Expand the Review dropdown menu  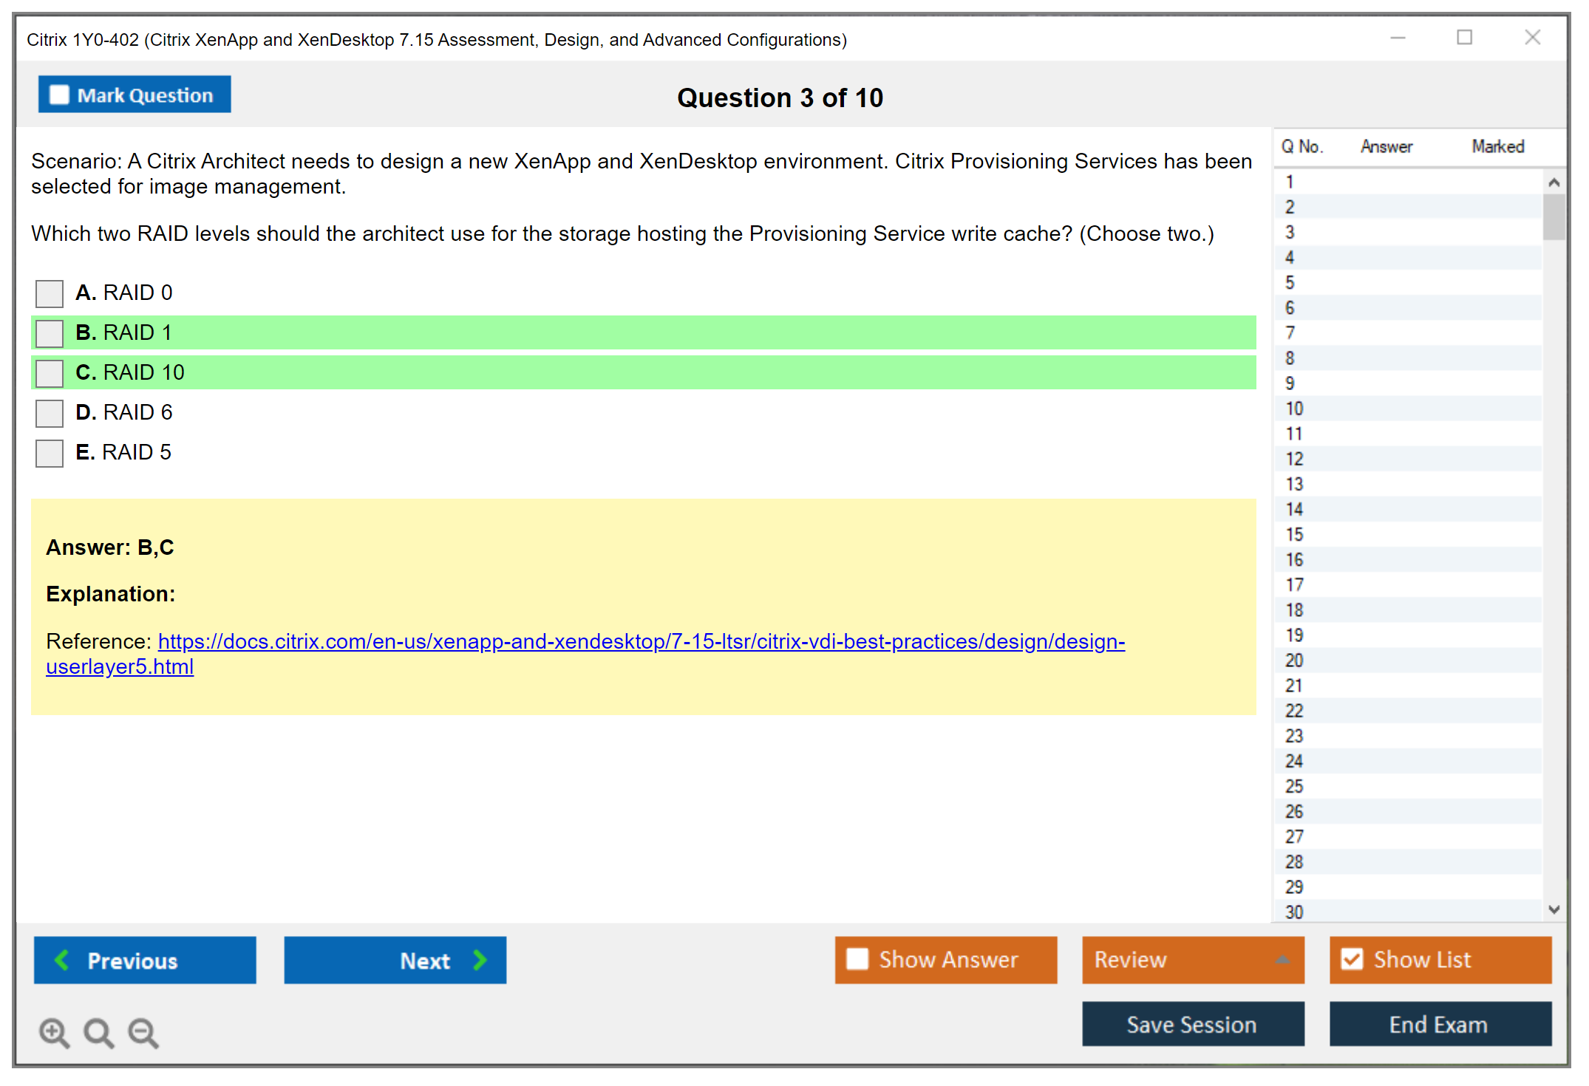tap(1282, 960)
